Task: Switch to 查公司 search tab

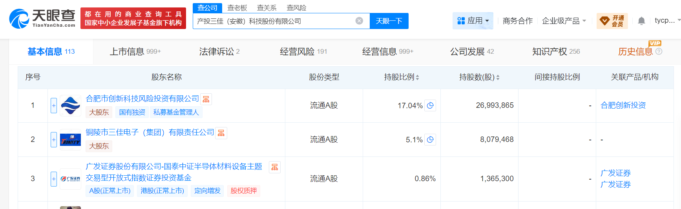Action: [207, 8]
